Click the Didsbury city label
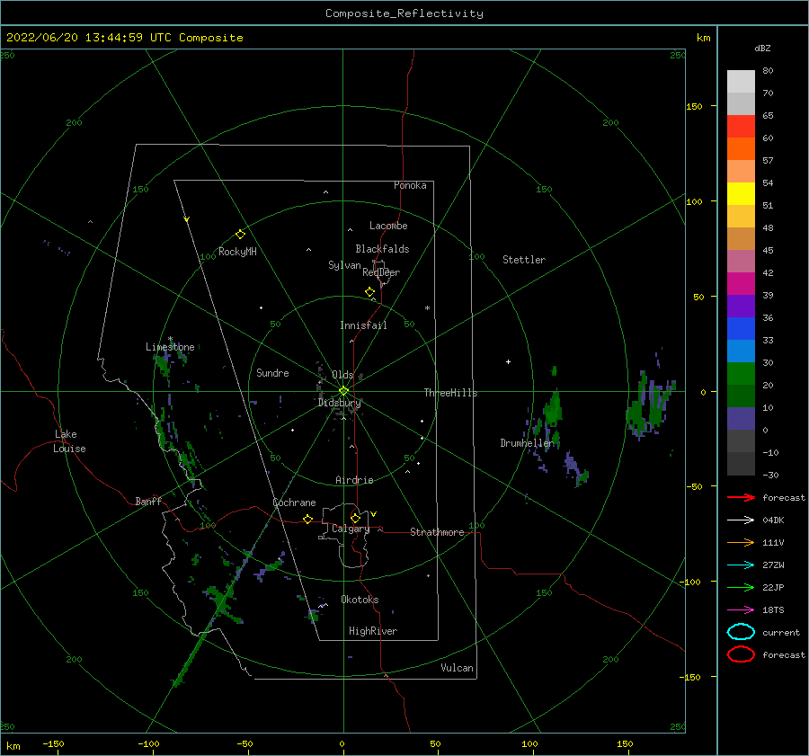This screenshot has width=809, height=756. click(x=339, y=403)
